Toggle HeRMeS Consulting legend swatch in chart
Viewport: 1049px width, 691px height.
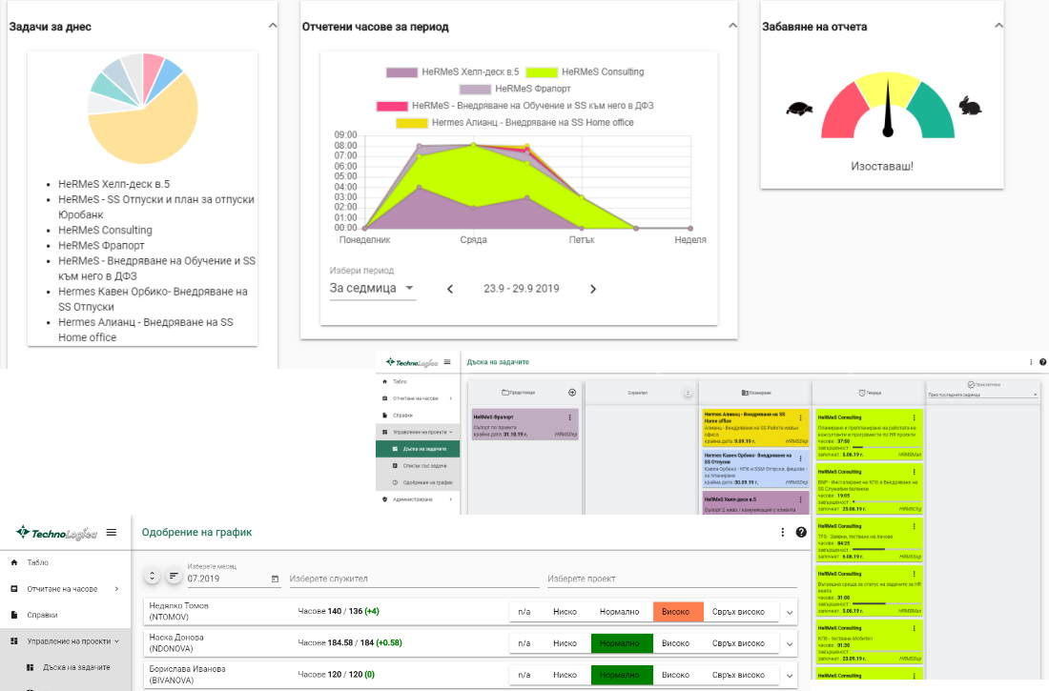[542, 72]
